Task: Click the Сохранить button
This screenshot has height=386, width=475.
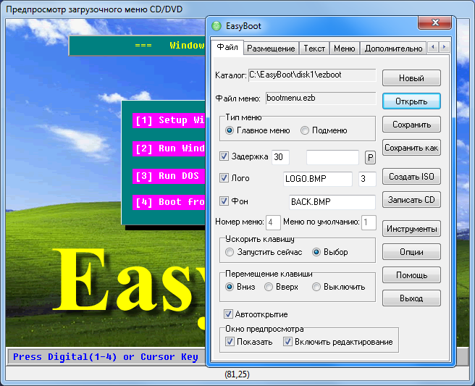Action: point(411,125)
